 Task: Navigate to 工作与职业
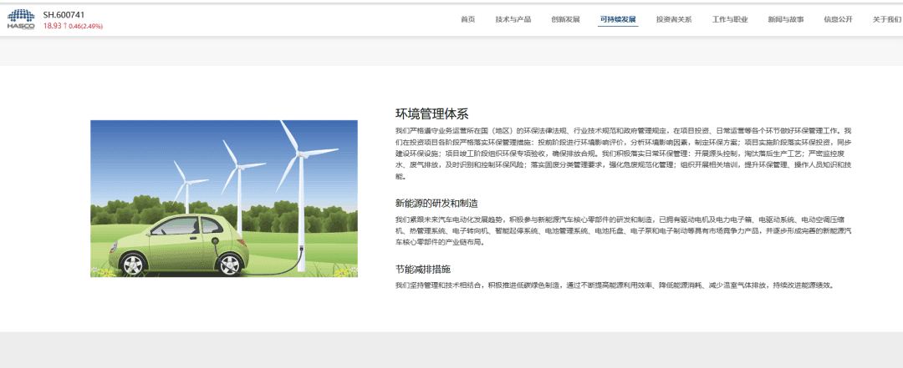[730, 19]
